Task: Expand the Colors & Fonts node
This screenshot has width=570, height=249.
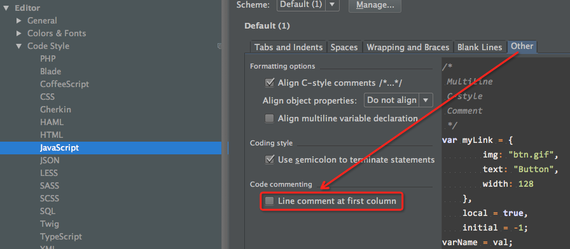Action: coord(19,34)
